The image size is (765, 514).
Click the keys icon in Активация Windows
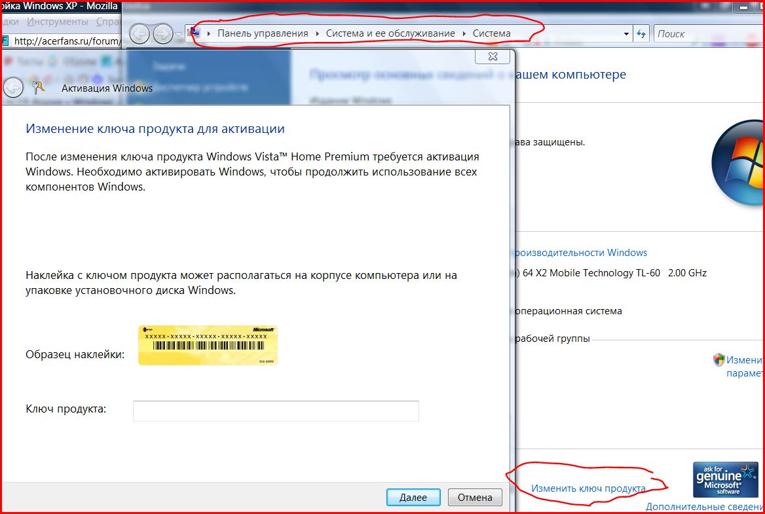pyautogui.click(x=38, y=88)
